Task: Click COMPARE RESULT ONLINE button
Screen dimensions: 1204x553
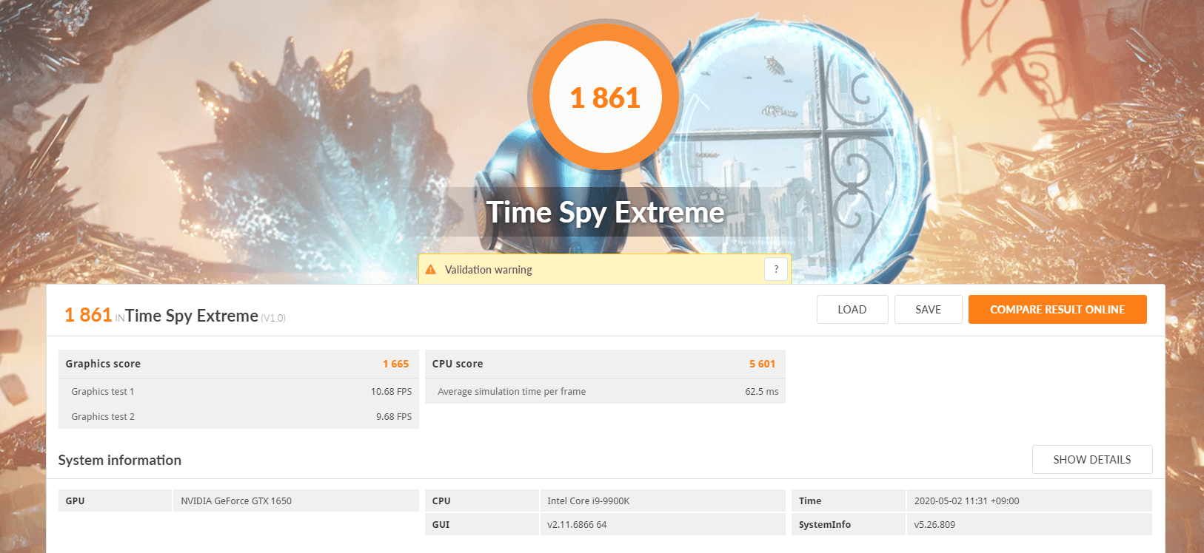Action: [x=1057, y=310]
